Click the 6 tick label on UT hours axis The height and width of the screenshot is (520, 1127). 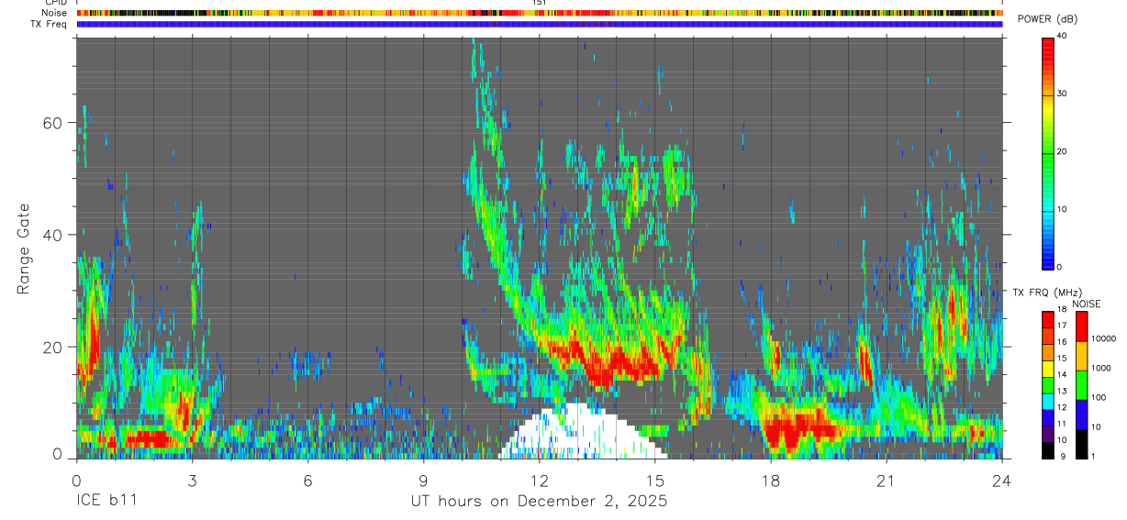(307, 480)
